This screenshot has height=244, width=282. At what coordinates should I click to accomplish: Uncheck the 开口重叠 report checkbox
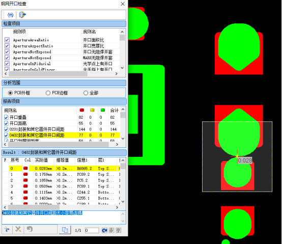click(x=6, y=118)
